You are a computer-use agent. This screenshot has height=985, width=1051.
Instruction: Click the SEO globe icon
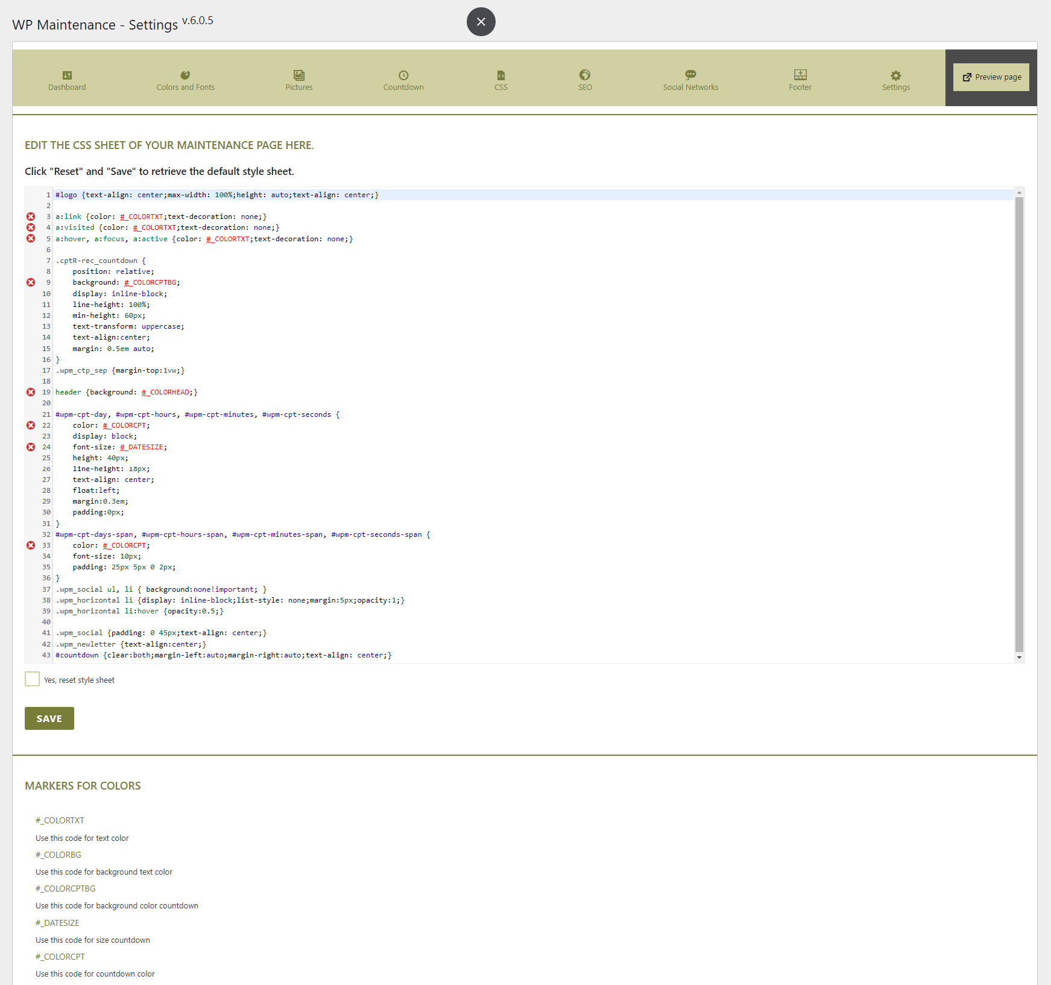pyautogui.click(x=585, y=75)
